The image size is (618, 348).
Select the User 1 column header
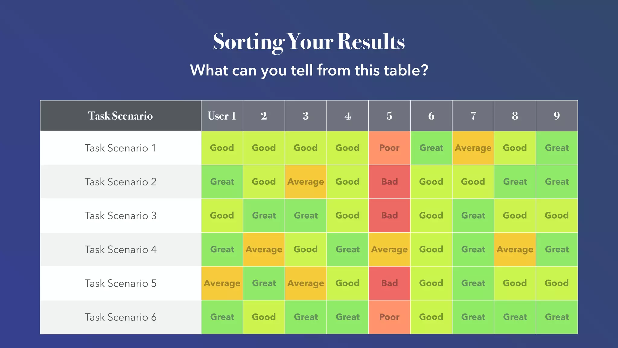222,116
